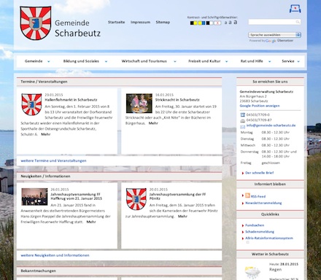Expand the Gemeinde menu arrow
This screenshot has width=321, height=280.
(49, 61)
